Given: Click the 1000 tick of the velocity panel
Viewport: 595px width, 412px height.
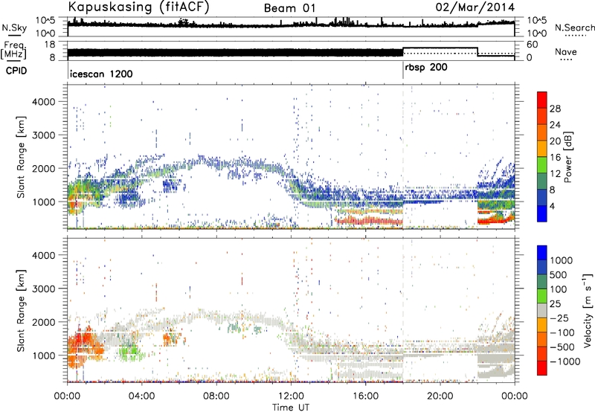Looking at the screenshot, I should 43,355.
